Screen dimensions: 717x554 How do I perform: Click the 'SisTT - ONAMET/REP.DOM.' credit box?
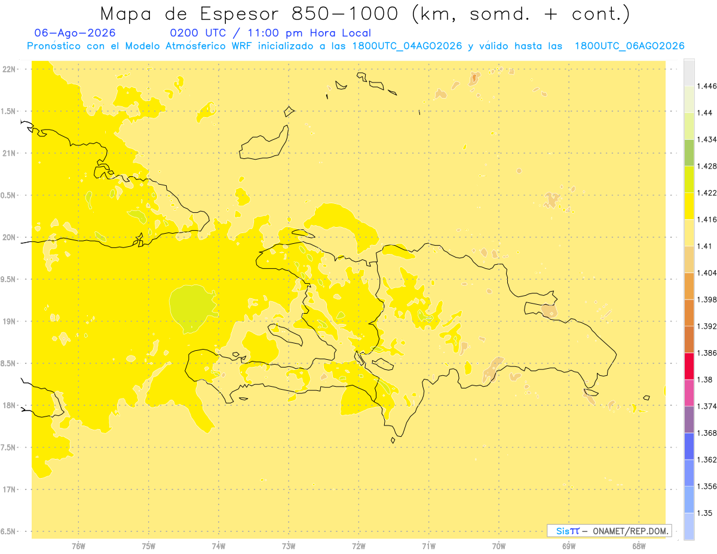click(x=609, y=531)
